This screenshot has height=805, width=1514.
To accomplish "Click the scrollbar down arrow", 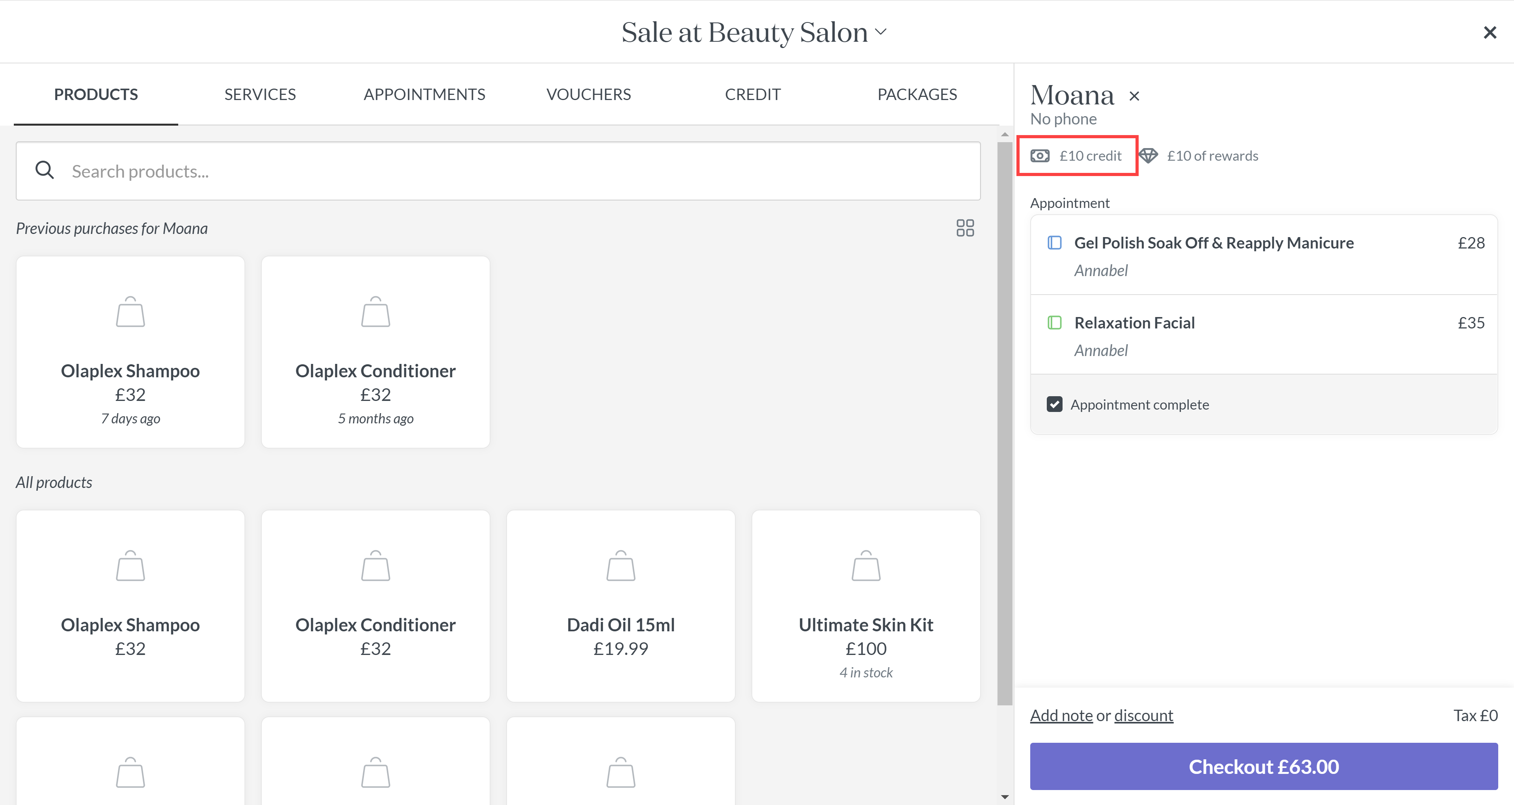I will [1005, 796].
